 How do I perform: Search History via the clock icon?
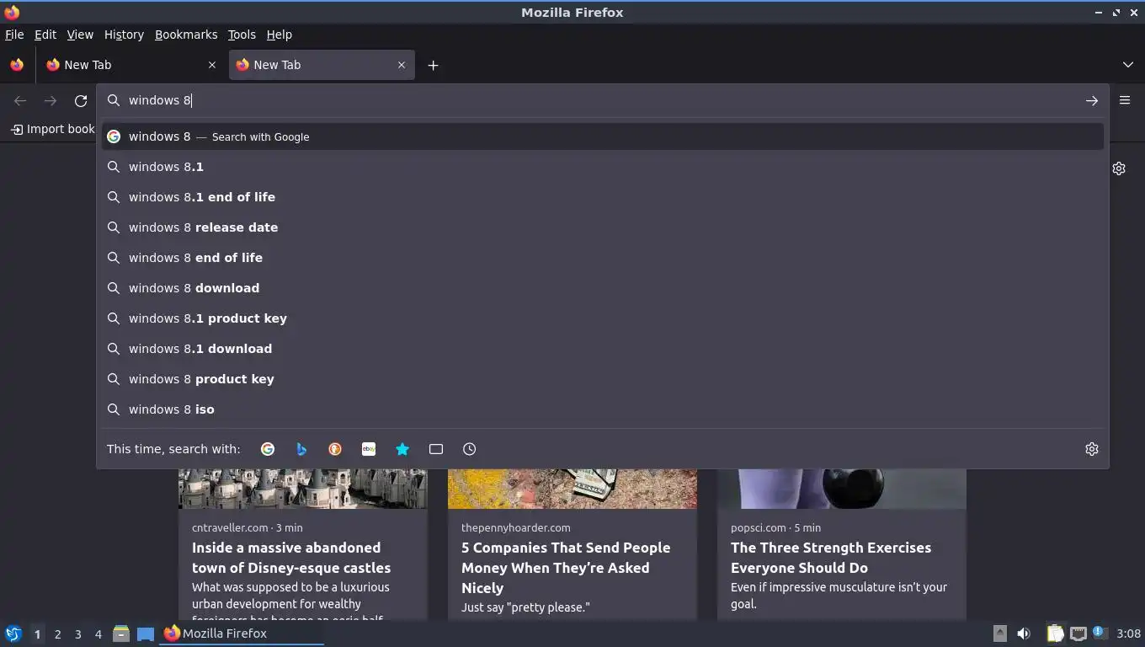(470, 449)
